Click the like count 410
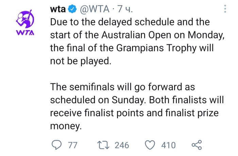This screenshot has width=238, height=156. tap(168, 145)
